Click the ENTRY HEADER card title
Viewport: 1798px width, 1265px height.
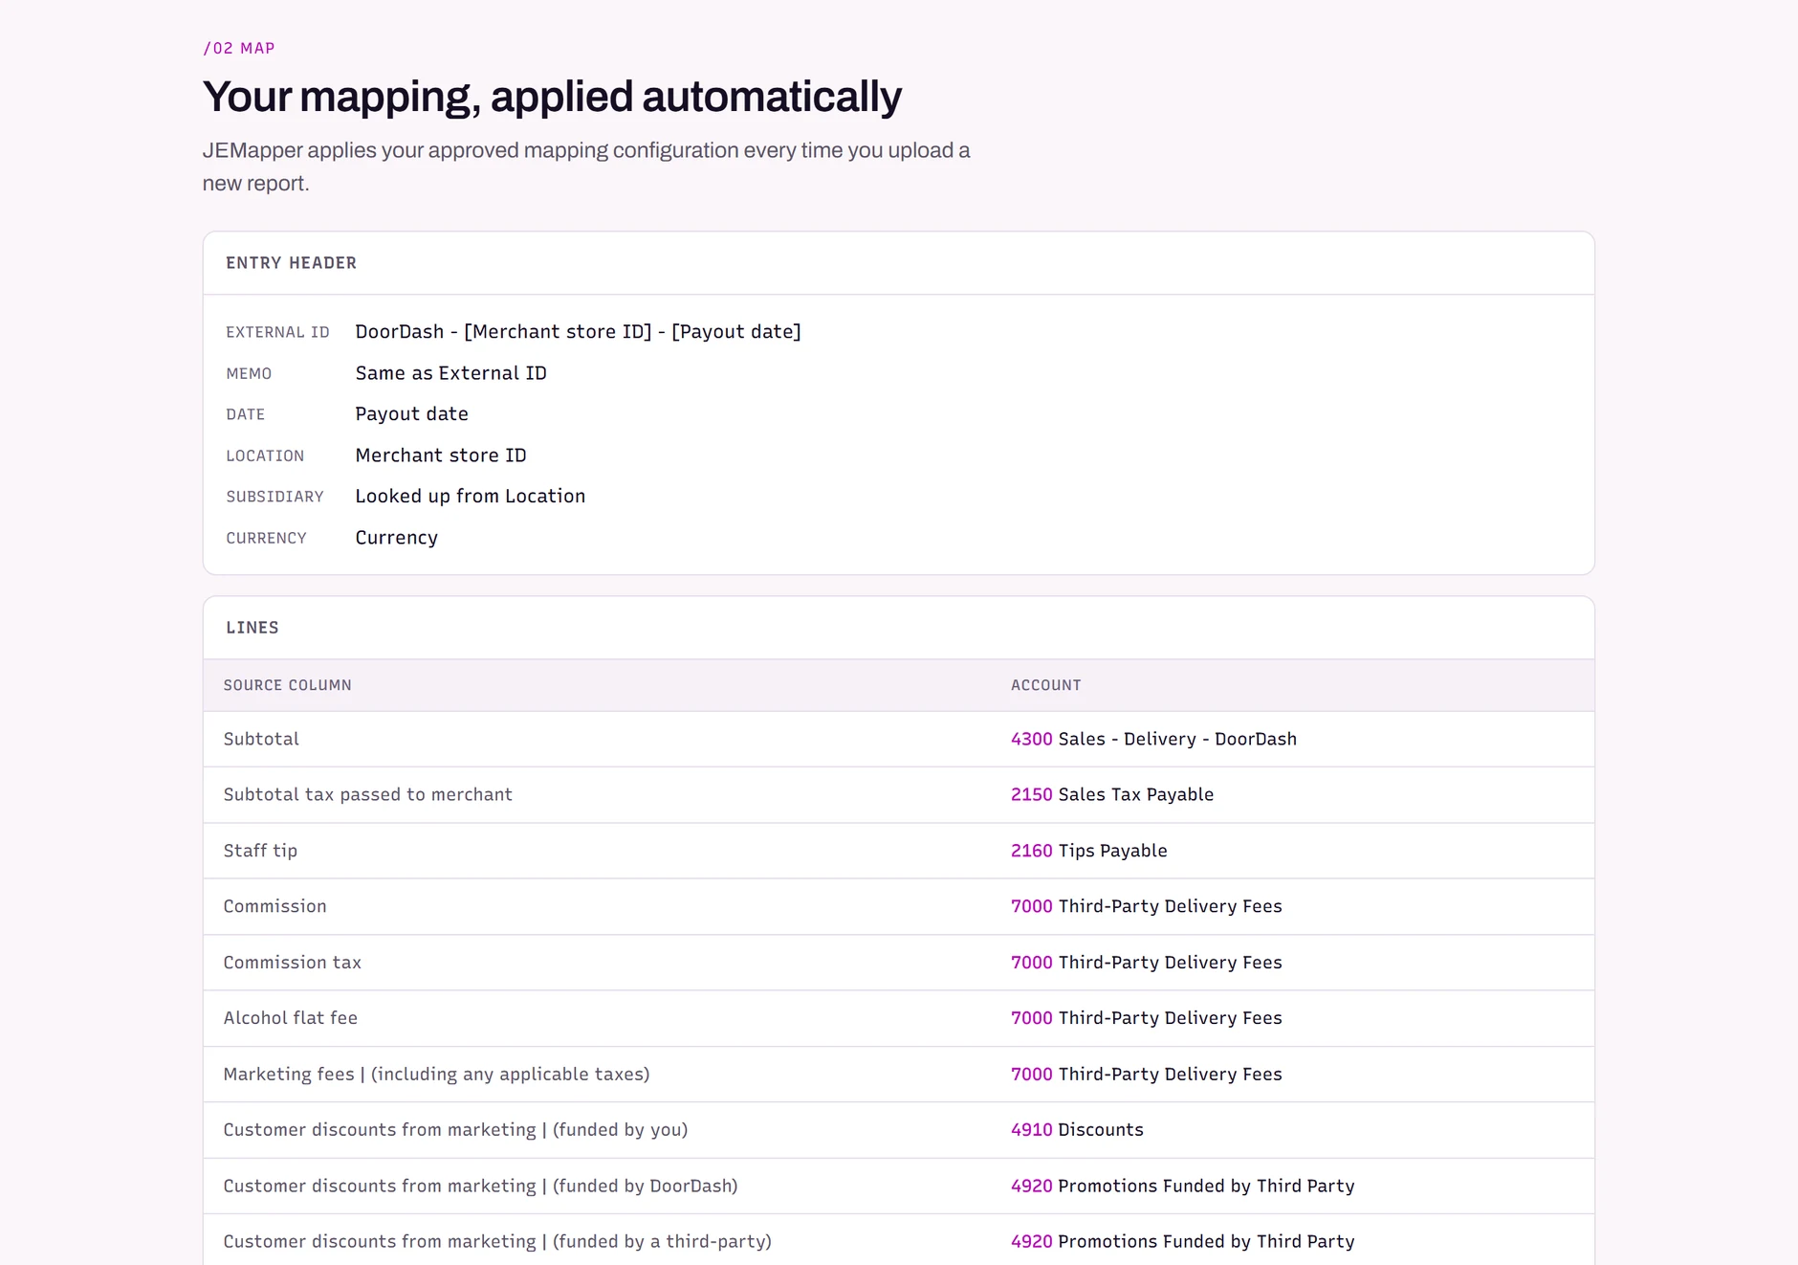(291, 263)
